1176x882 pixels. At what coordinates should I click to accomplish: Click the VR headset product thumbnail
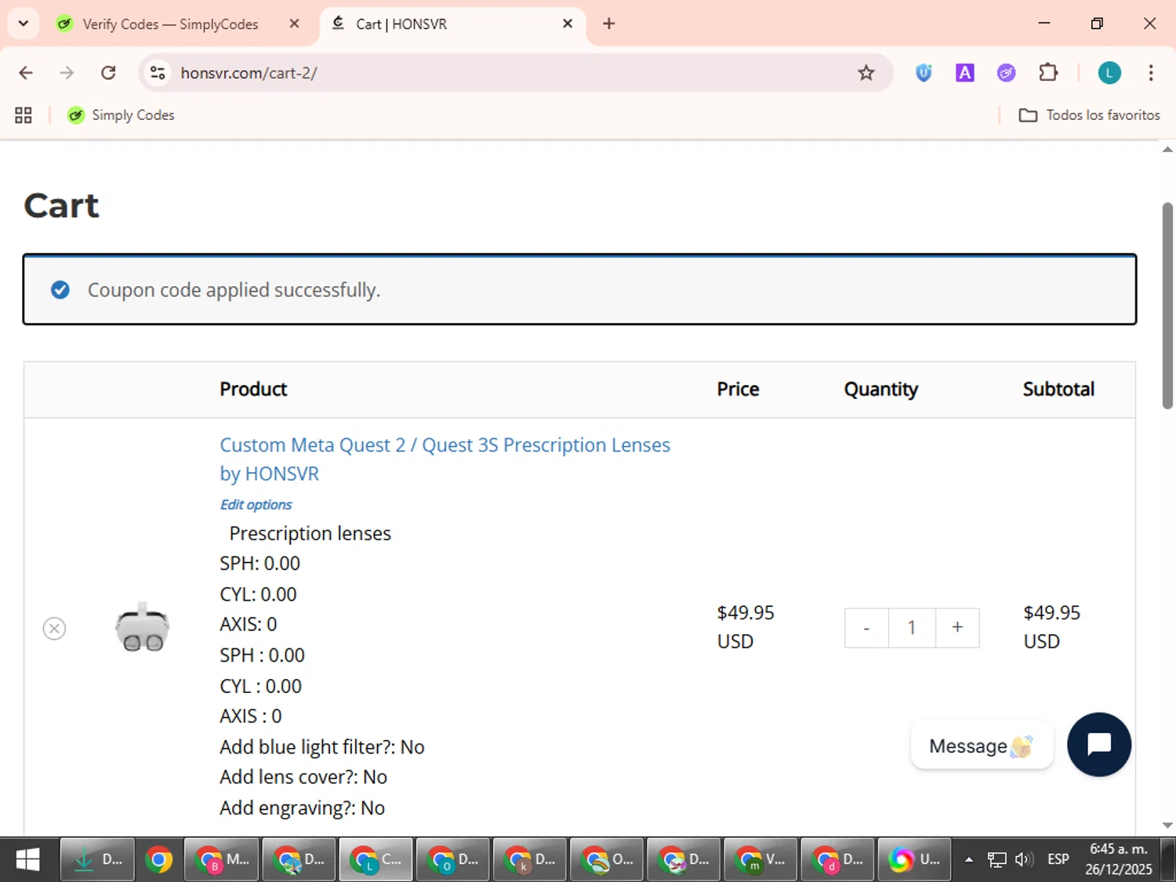coord(142,628)
